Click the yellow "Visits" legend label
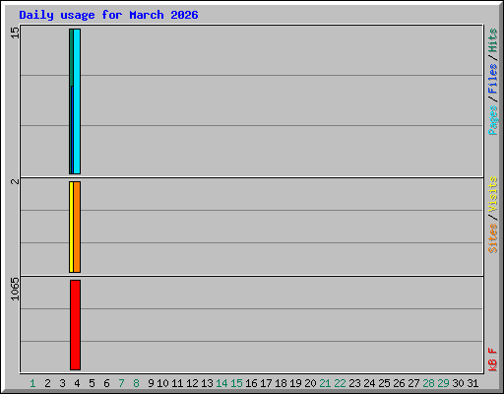Image resolution: width=504 pixels, height=394 pixels. (493, 194)
